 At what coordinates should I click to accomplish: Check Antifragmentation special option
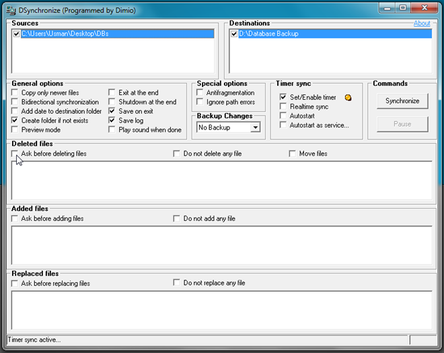click(x=200, y=92)
